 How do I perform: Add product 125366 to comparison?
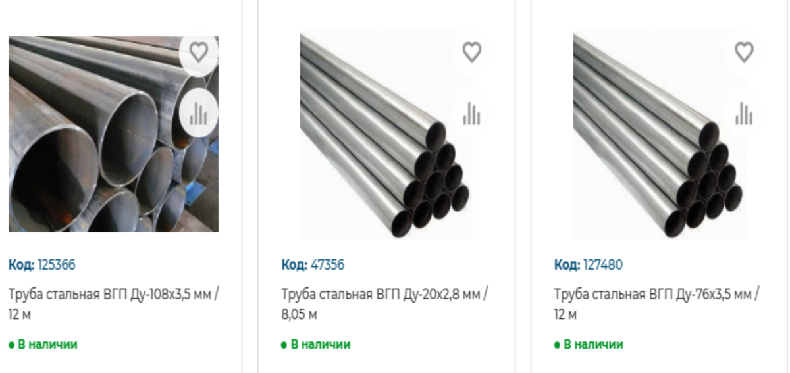point(198,113)
